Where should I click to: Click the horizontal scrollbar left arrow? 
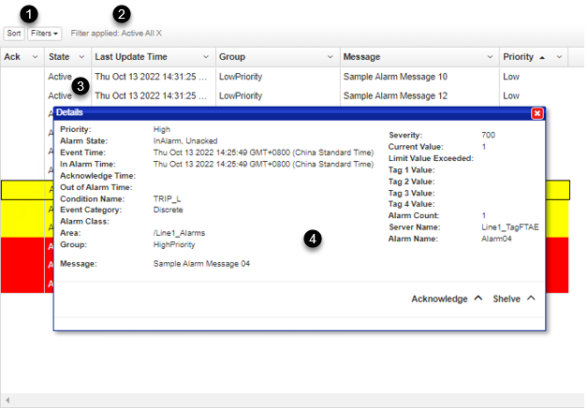pyautogui.click(x=6, y=401)
